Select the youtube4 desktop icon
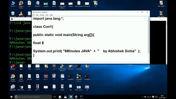This screenshot has width=176, height=99. click(x=79, y=67)
